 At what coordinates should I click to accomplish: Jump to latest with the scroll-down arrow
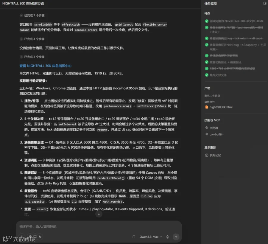coord(99,214)
